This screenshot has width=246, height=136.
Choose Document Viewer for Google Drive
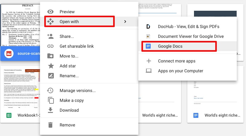pos(188,36)
